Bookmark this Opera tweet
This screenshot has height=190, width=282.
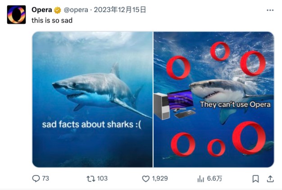pos(255,179)
